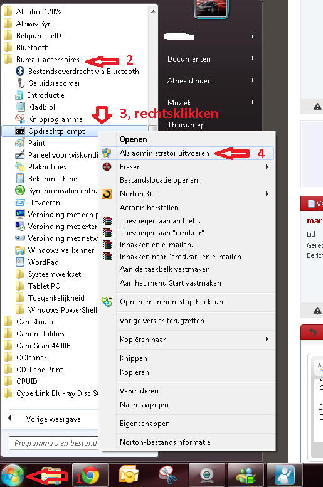Viewport: 323px width, 487px height.
Task: Expand the Muziek jump list arrow
Action: [253, 102]
